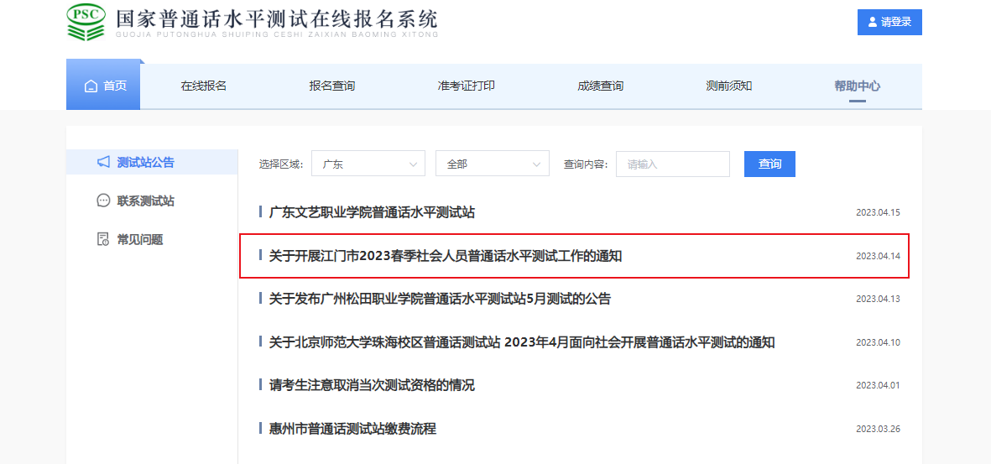Click the user icon in 请登录 button

click(x=873, y=23)
